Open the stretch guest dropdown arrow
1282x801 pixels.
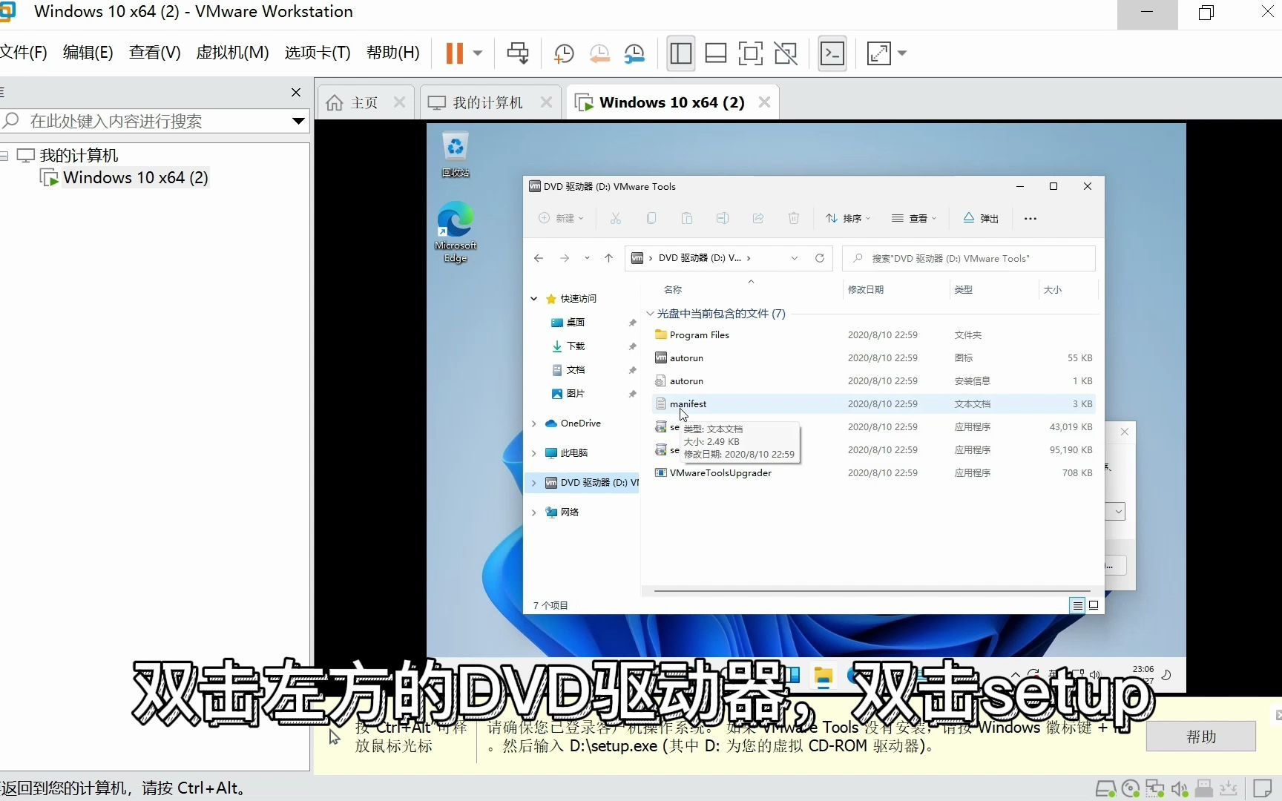click(x=902, y=53)
